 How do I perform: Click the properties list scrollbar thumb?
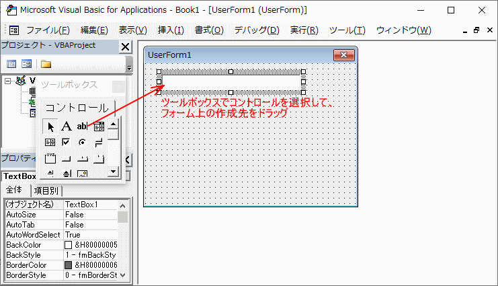tap(122, 217)
